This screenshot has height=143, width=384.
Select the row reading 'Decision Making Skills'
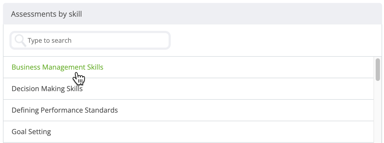coord(189,89)
